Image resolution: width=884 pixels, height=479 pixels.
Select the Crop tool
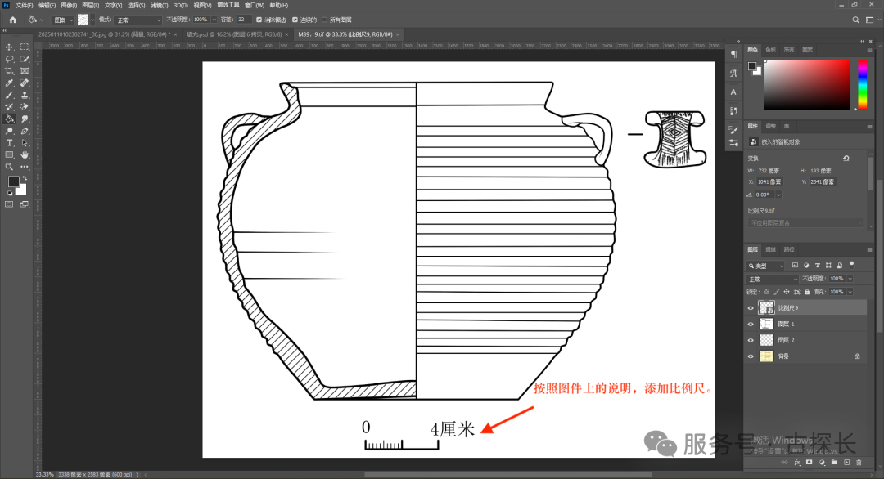(x=9, y=71)
